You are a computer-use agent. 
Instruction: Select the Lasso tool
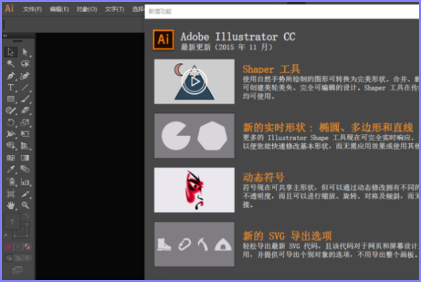click(25, 64)
